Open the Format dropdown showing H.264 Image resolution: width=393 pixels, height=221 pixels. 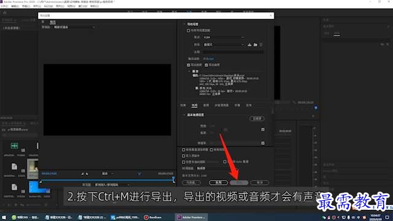tap(224, 37)
